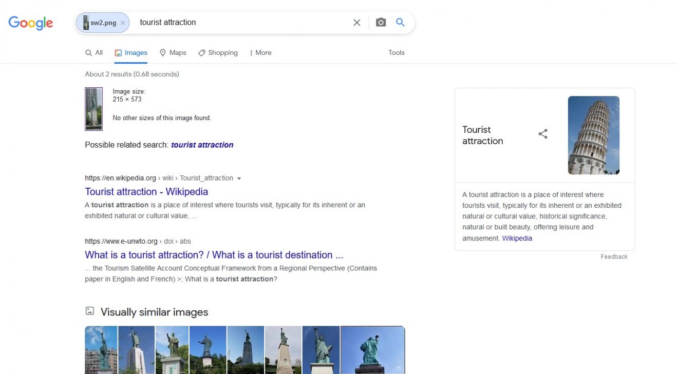This screenshot has width=678, height=374.
Task: Open search by image camera icon
Action: [381, 23]
